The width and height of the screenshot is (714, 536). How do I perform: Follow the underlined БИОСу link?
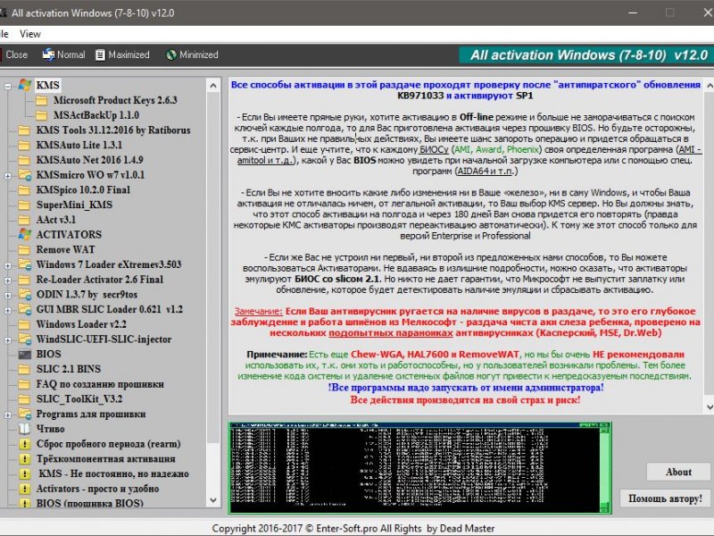pos(434,149)
